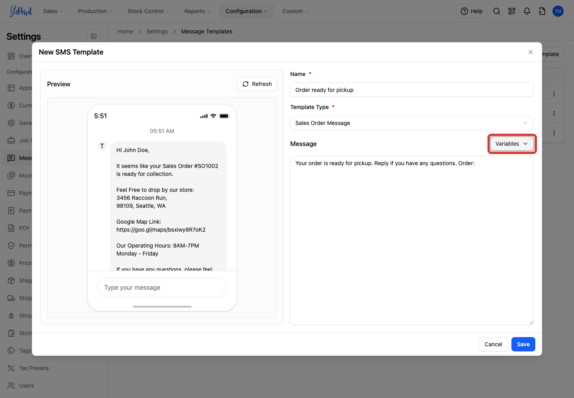Go to Home breadcrumb
This screenshot has width=574, height=398.
pos(125,31)
